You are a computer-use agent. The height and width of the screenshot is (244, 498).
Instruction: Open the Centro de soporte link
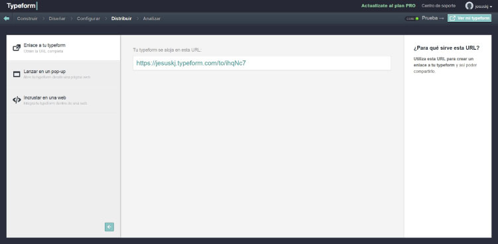438,6
